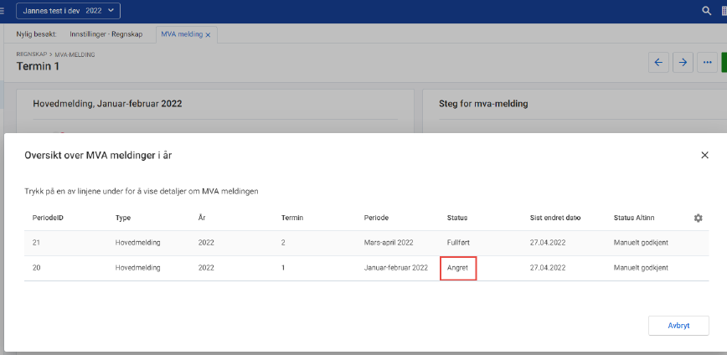The height and width of the screenshot is (355, 727).
Task: Go to next term with right arrow
Action: pyautogui.click(x=683, y=63)
